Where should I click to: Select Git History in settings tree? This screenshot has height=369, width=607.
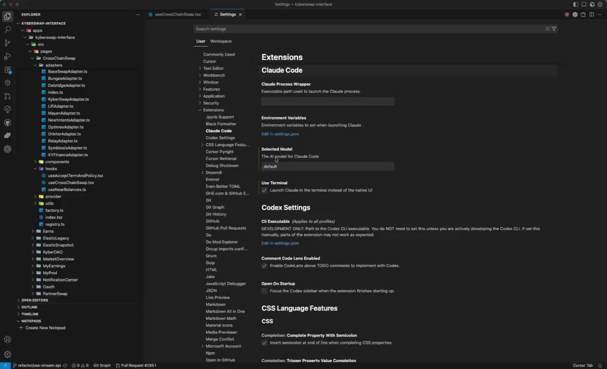(x=216, y=214)
